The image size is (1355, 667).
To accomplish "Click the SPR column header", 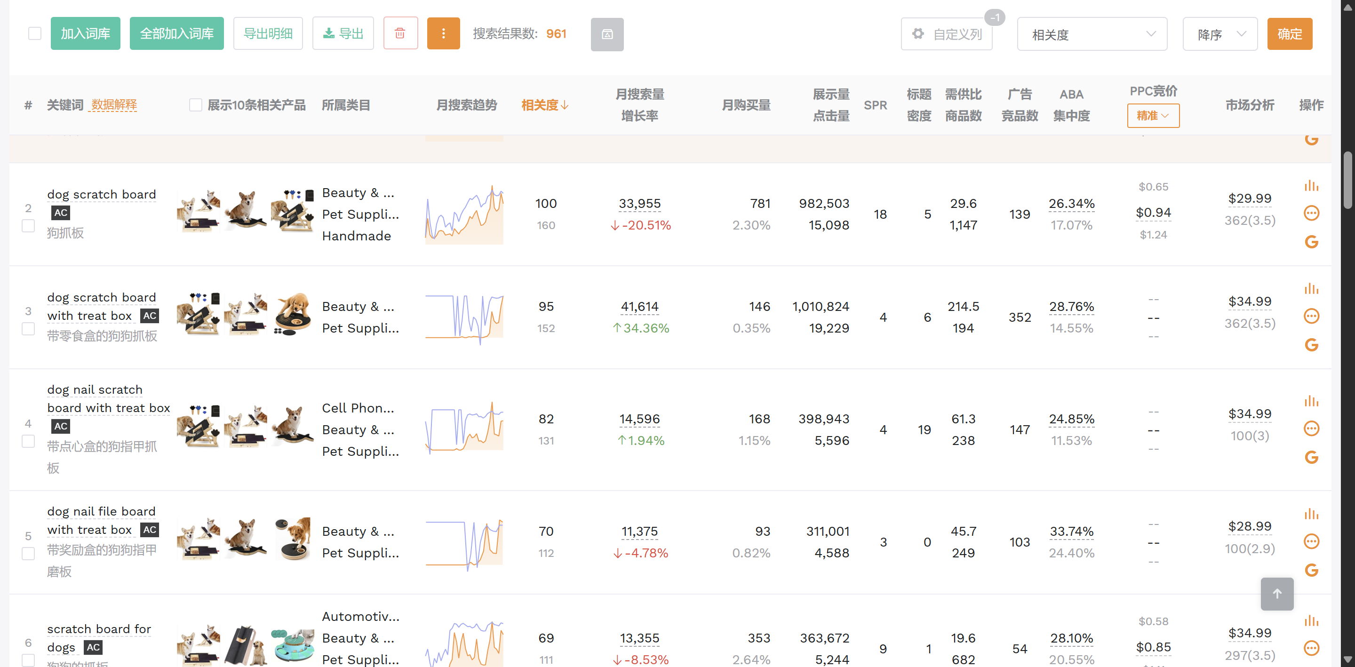I will tap(875, 105).
